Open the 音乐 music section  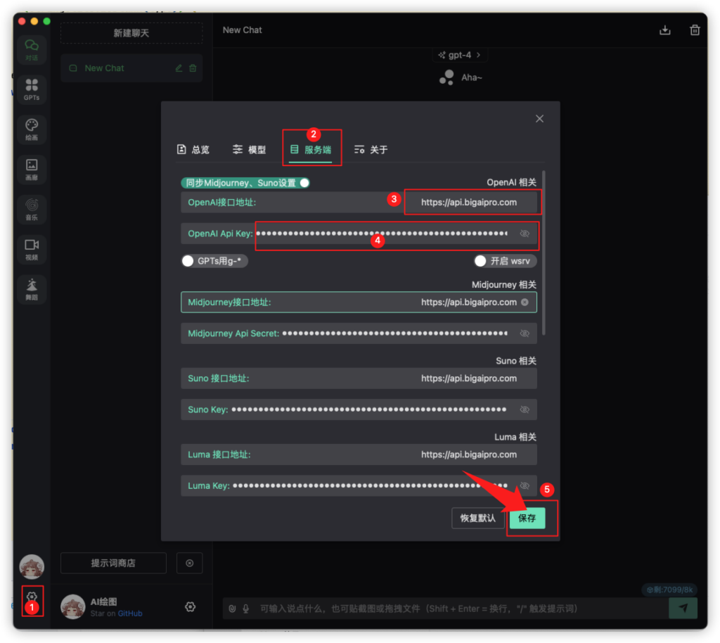tap(32, 210)
